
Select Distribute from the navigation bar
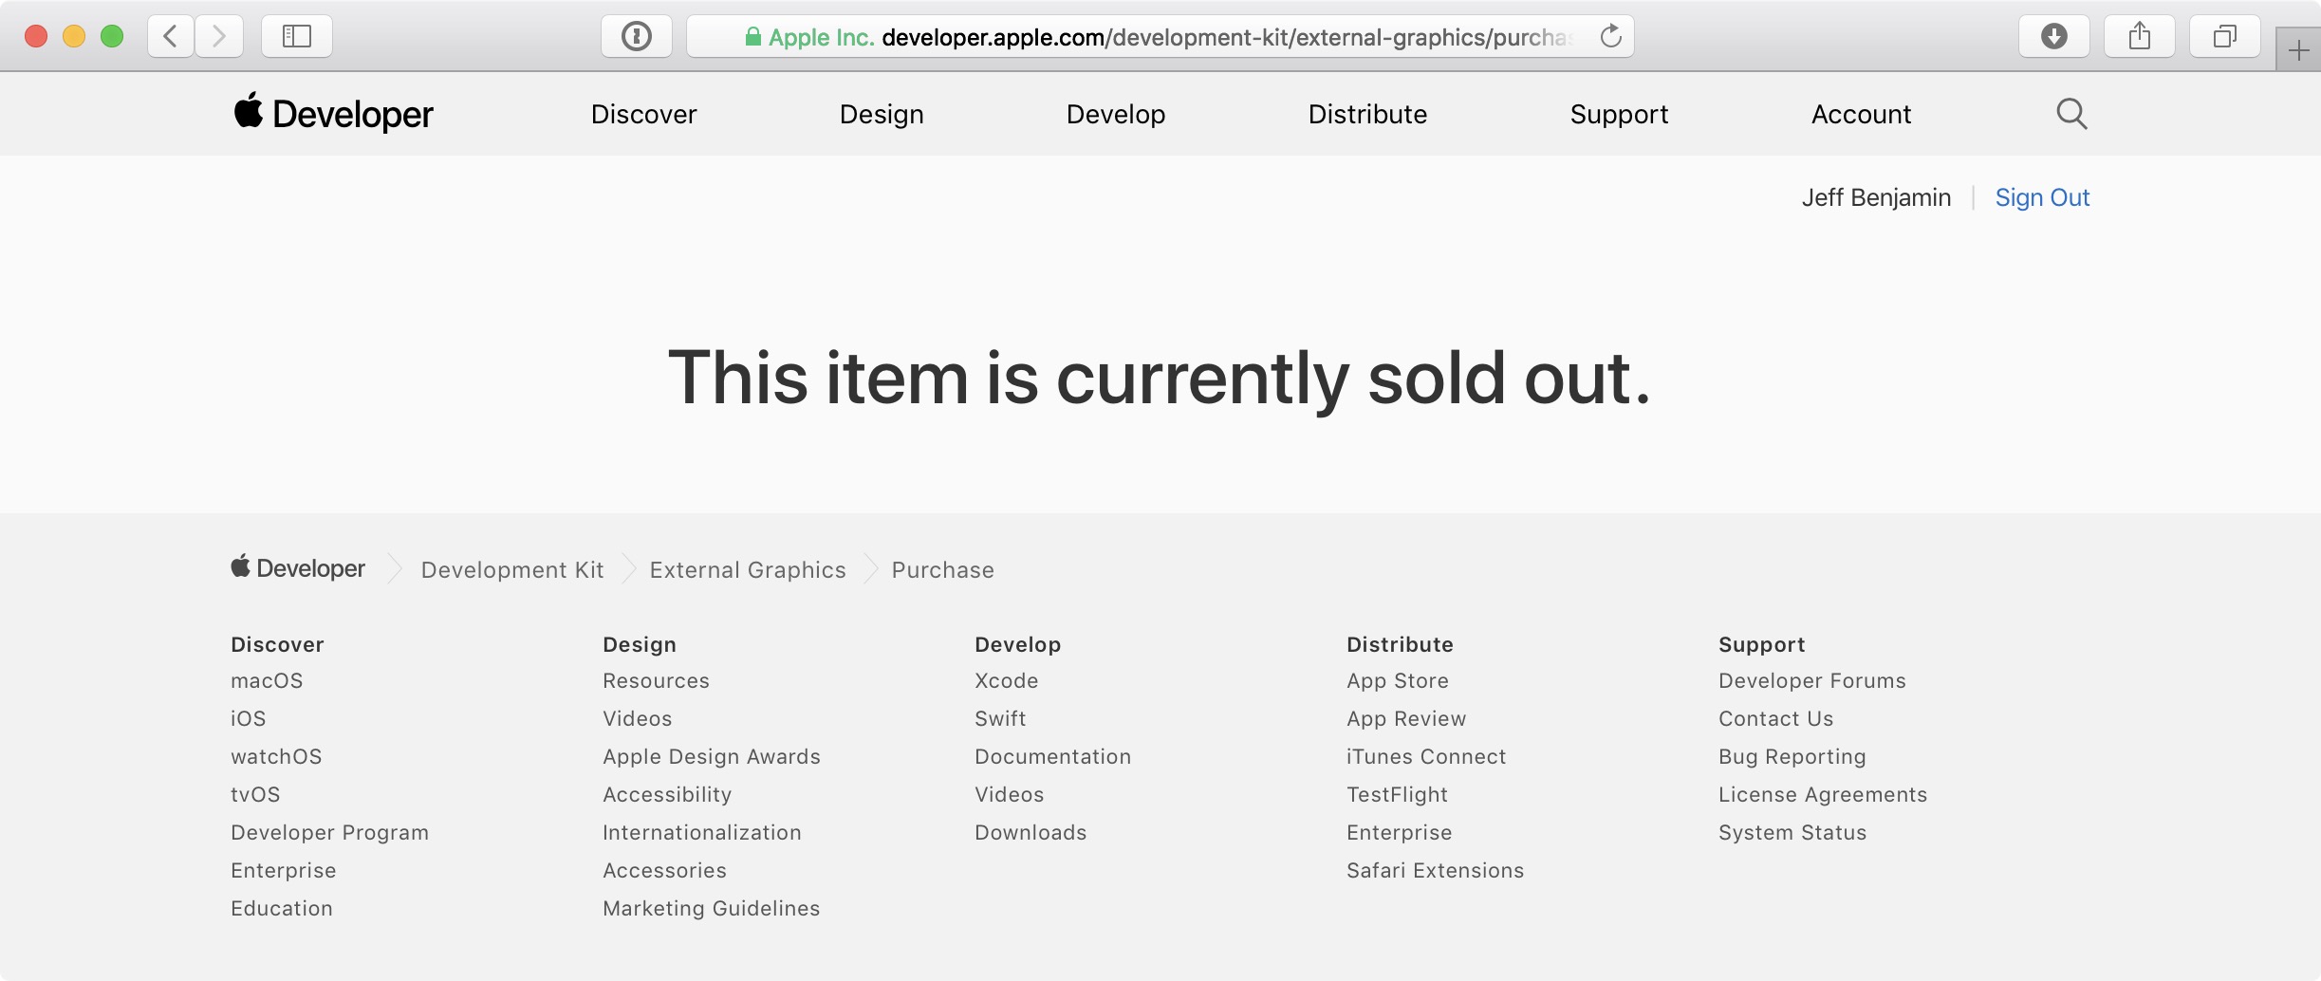click(x=1367, y=113)
